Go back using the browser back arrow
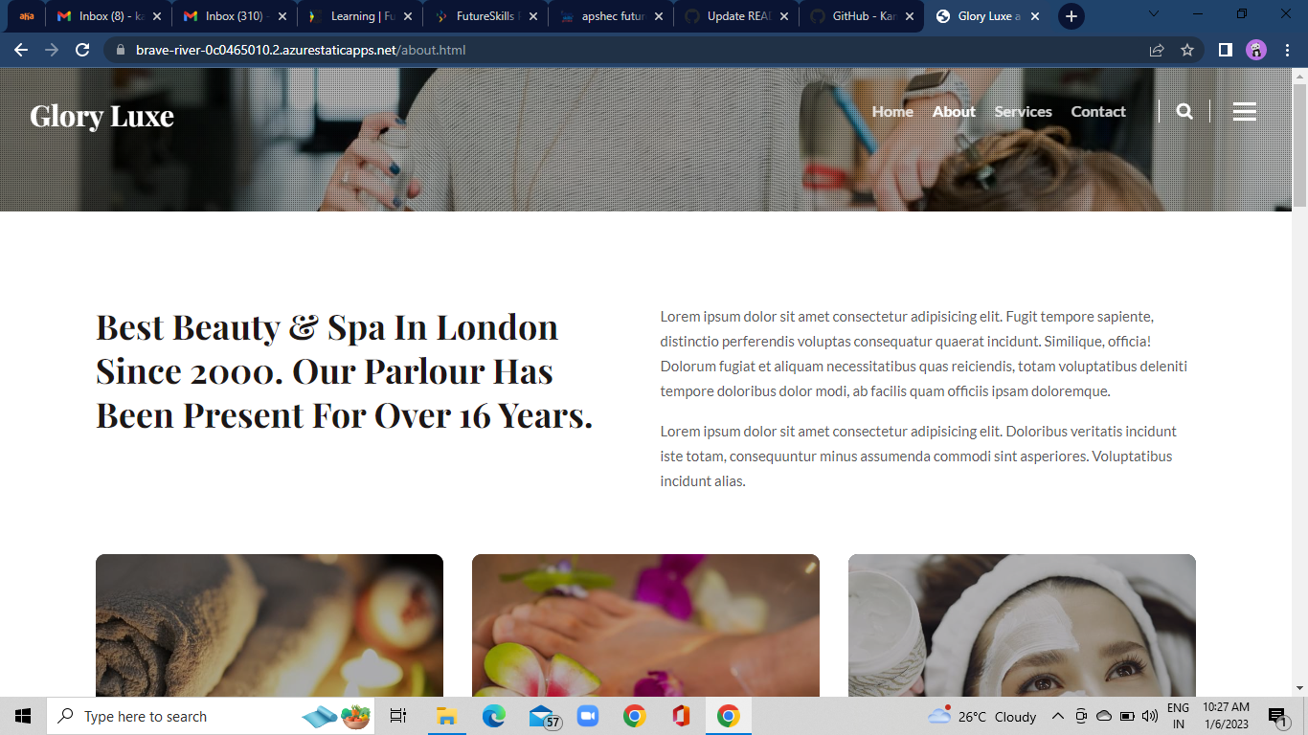This screenshot has height=735, width=1308. [21, 50]
